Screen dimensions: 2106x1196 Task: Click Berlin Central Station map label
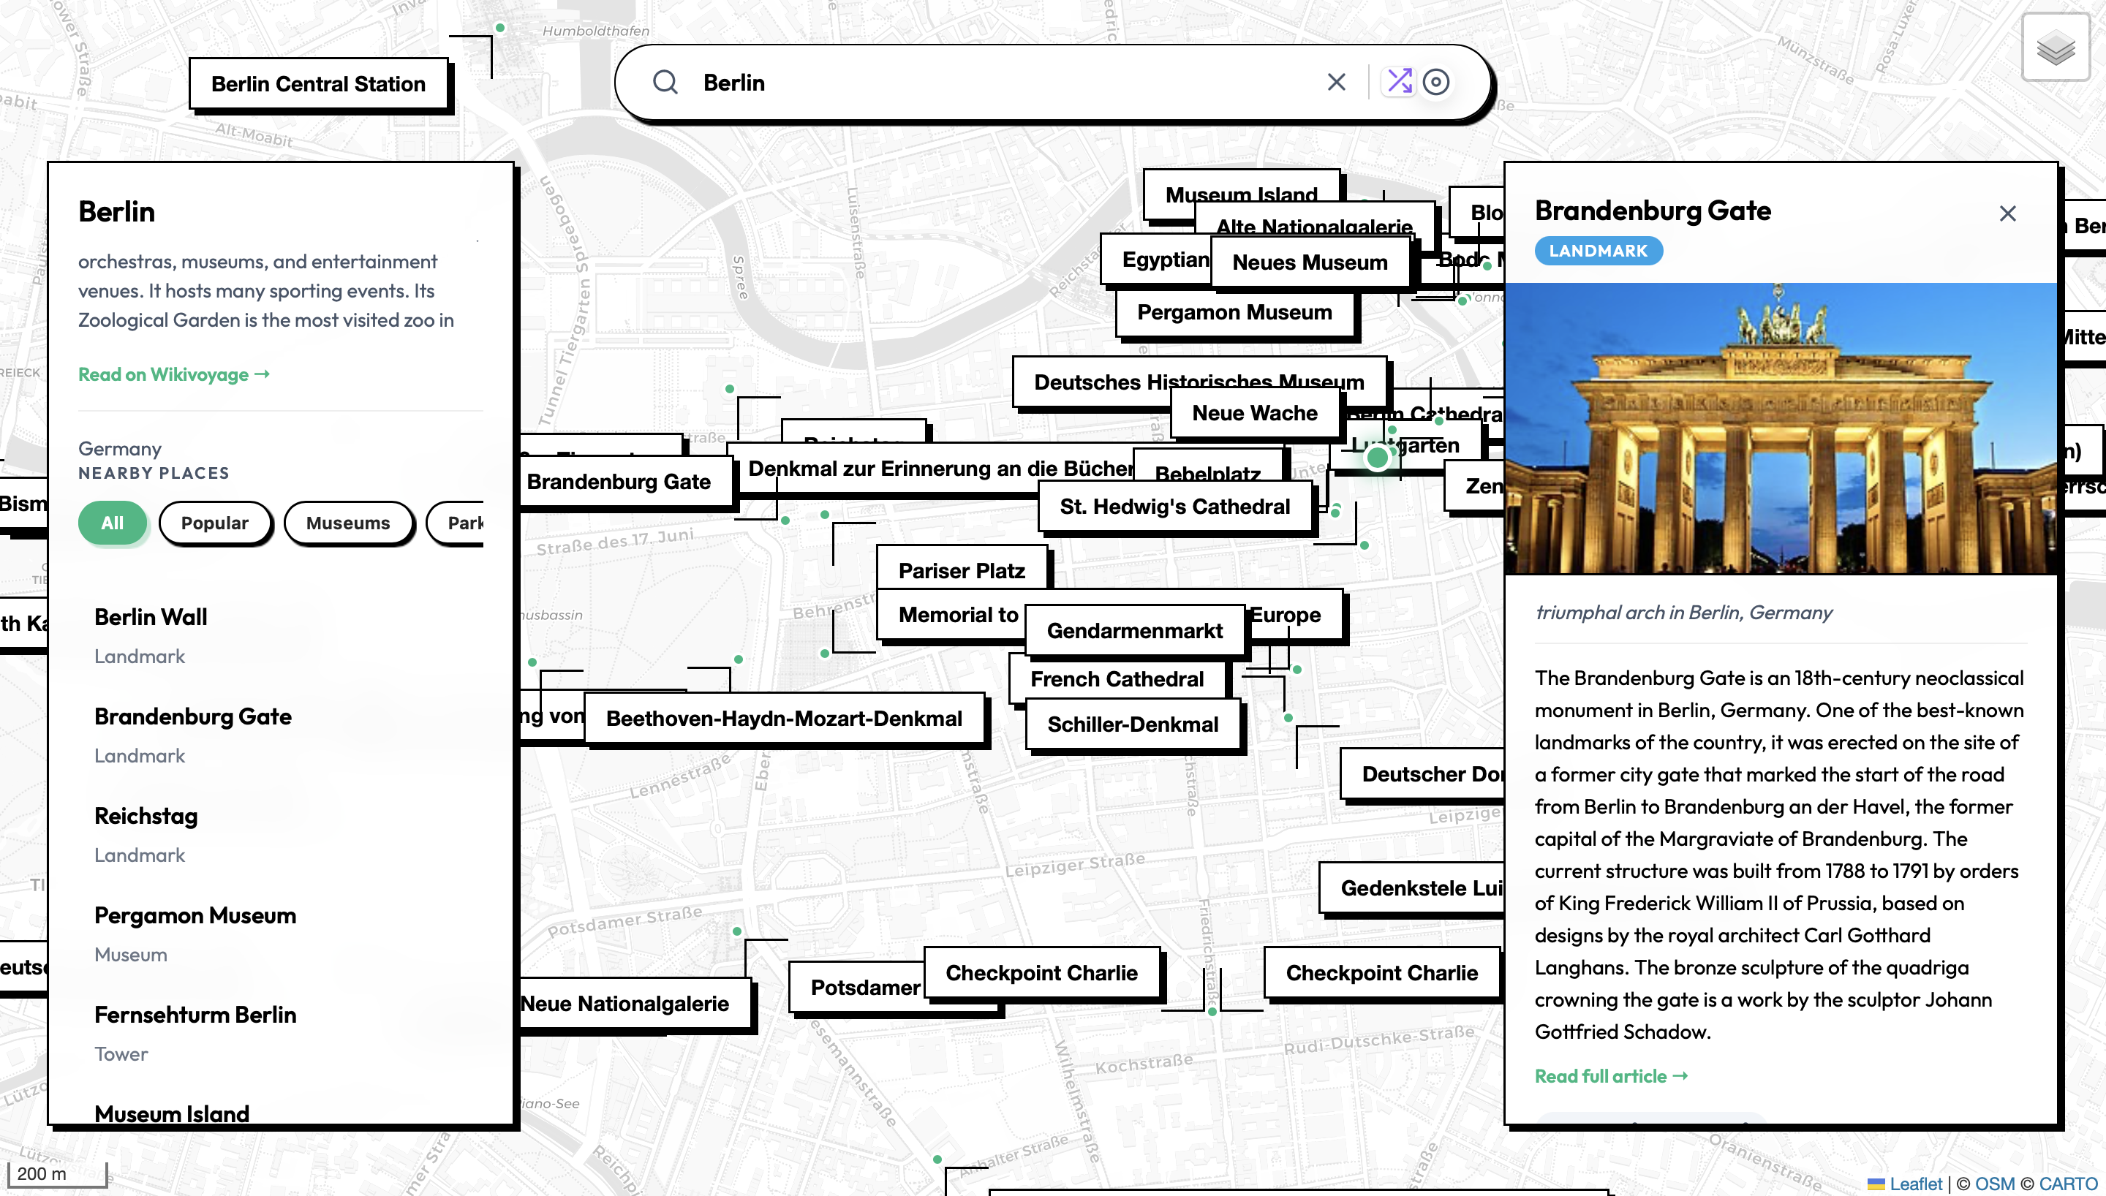tap(319, 84)
